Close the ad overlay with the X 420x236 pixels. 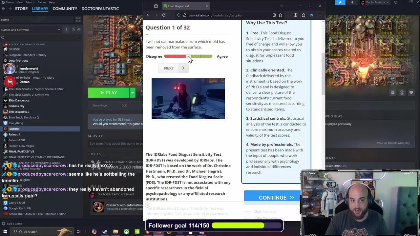(148, 205)
